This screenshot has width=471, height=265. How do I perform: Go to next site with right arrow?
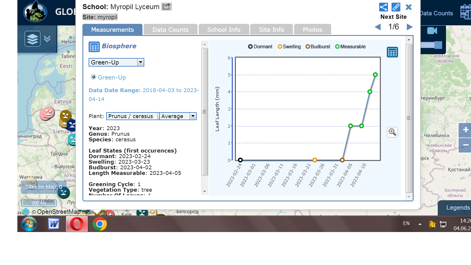click(409, 27)
